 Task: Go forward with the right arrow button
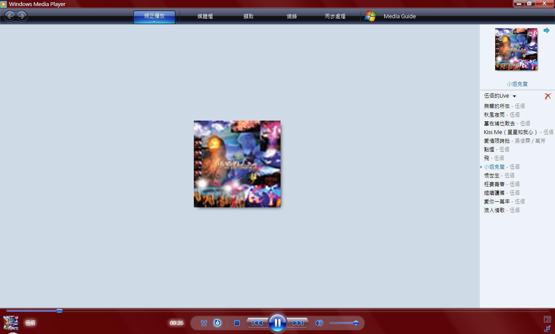pyautogui.click(x=22, y=16)
